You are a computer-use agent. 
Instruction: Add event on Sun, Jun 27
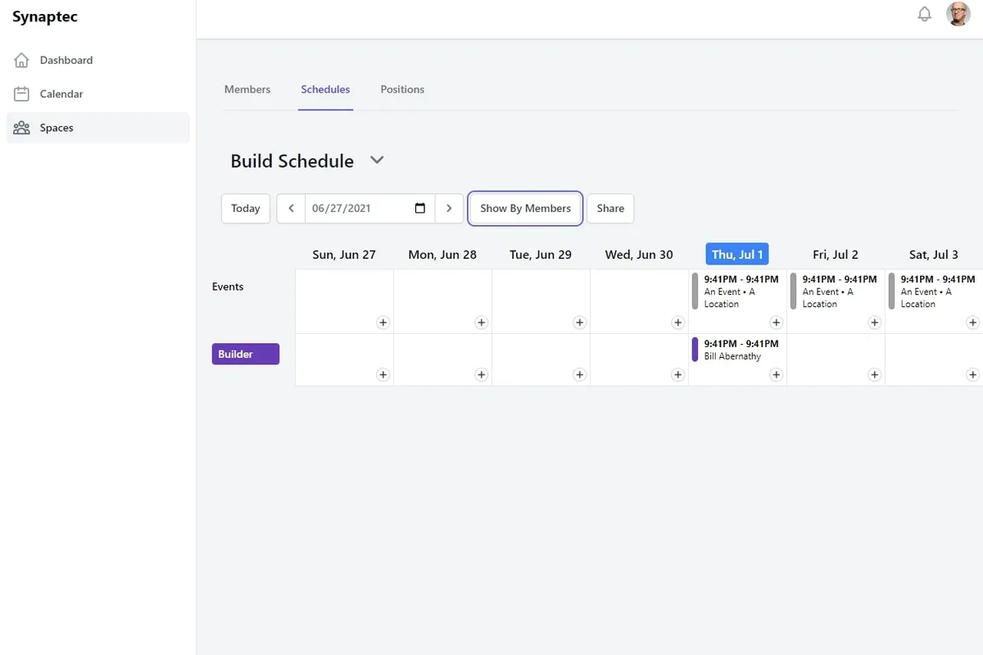(x=383, y=323)
